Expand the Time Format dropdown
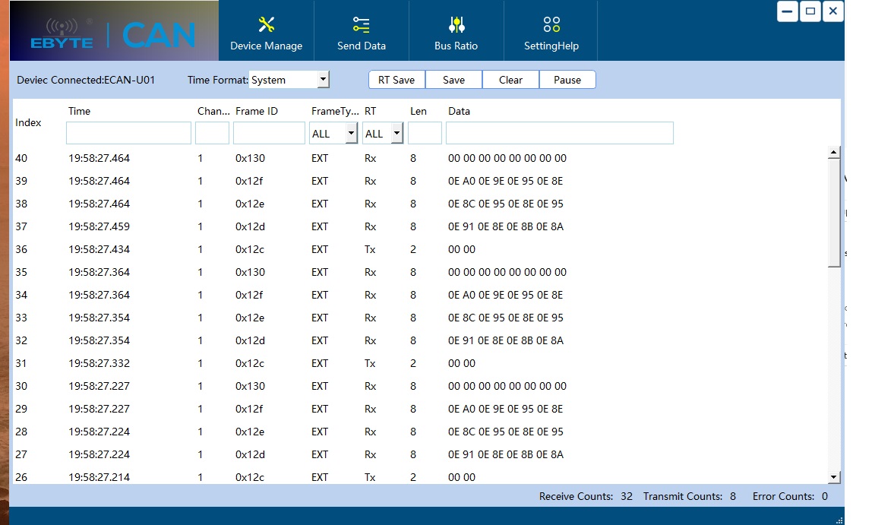 pyautogui.click(x=323, y=79)
